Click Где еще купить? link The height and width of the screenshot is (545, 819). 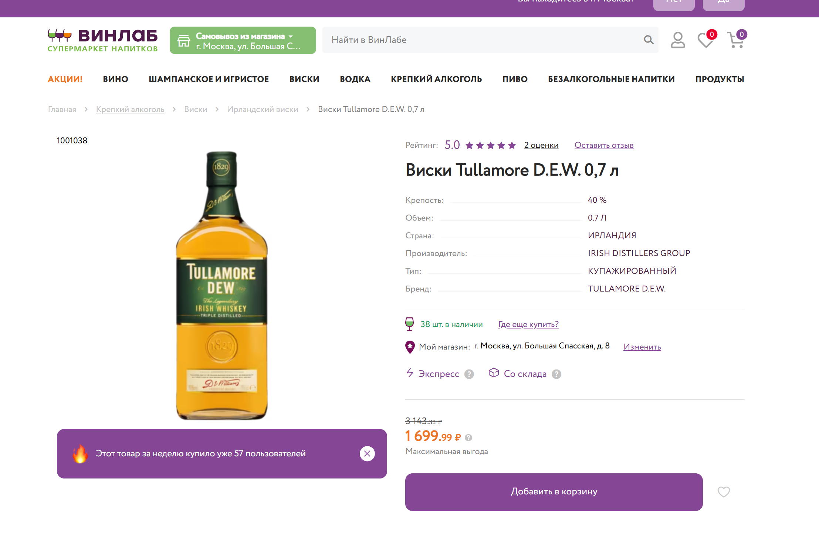pyautogui.click(x=528, y=324)
